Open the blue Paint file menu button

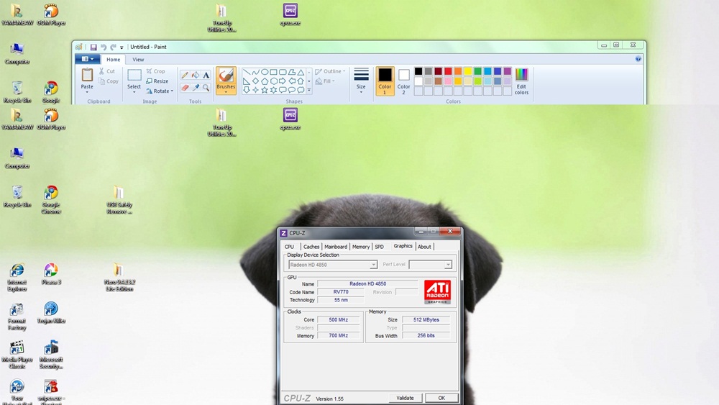point(87,59)
